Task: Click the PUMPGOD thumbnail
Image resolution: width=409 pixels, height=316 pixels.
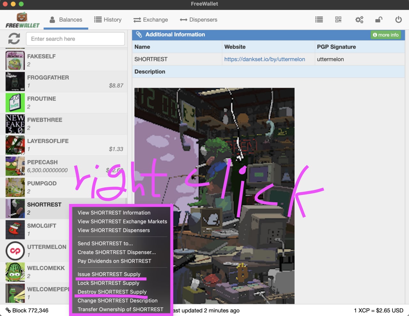Action: tap(15, 187)
